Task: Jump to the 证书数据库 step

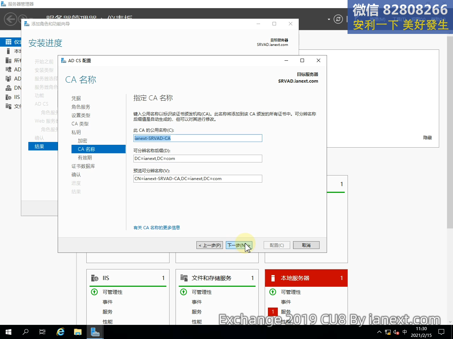Action: 83,166
